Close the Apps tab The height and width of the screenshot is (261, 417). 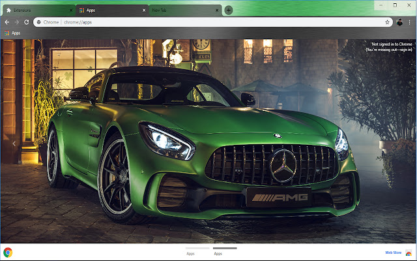point(144,10)
